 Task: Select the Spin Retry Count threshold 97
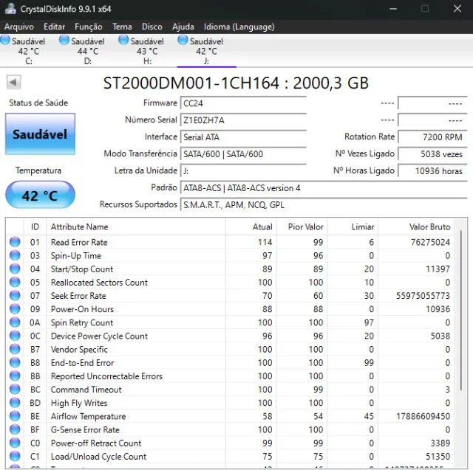click(369, 322)
